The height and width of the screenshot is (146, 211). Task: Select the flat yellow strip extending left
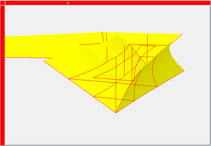(23, 46)
